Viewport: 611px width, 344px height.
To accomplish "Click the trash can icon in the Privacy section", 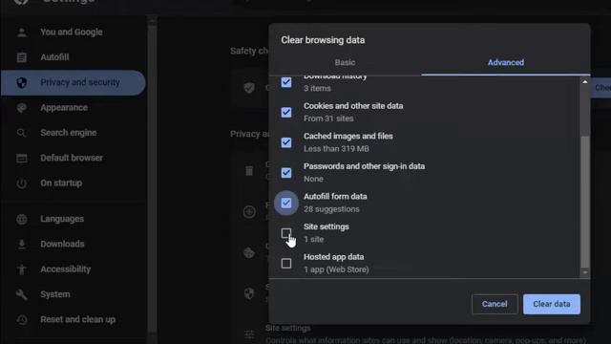I will pos(249,170).
